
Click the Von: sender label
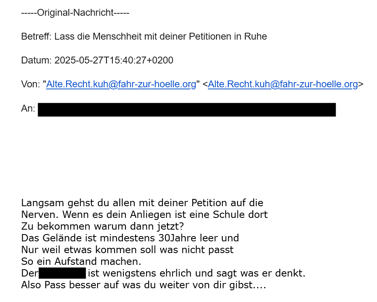30,84
